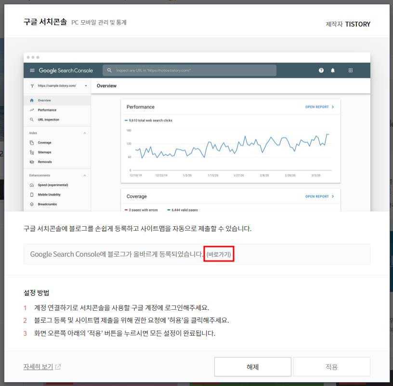393x386 pixels.
Task: Click setup step 1 about 계정 연결하기
Action: coord(121,308)
